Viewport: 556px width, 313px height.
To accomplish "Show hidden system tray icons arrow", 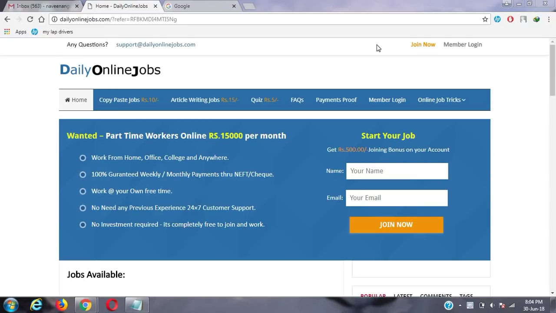I will 460,305.
